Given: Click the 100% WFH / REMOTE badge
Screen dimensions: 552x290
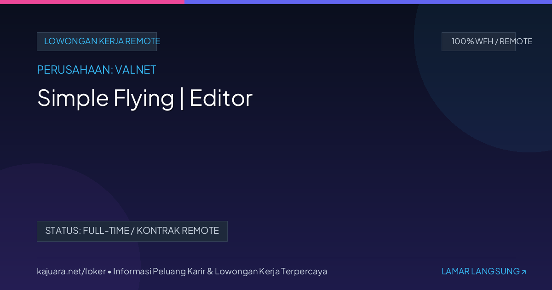Looking at the screenshot, I should [478, 41].
